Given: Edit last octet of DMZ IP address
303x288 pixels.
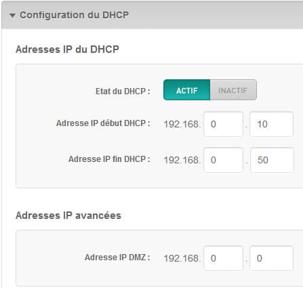Looking at the screenshot, I should pyautogui.click(x=271, y=258).
